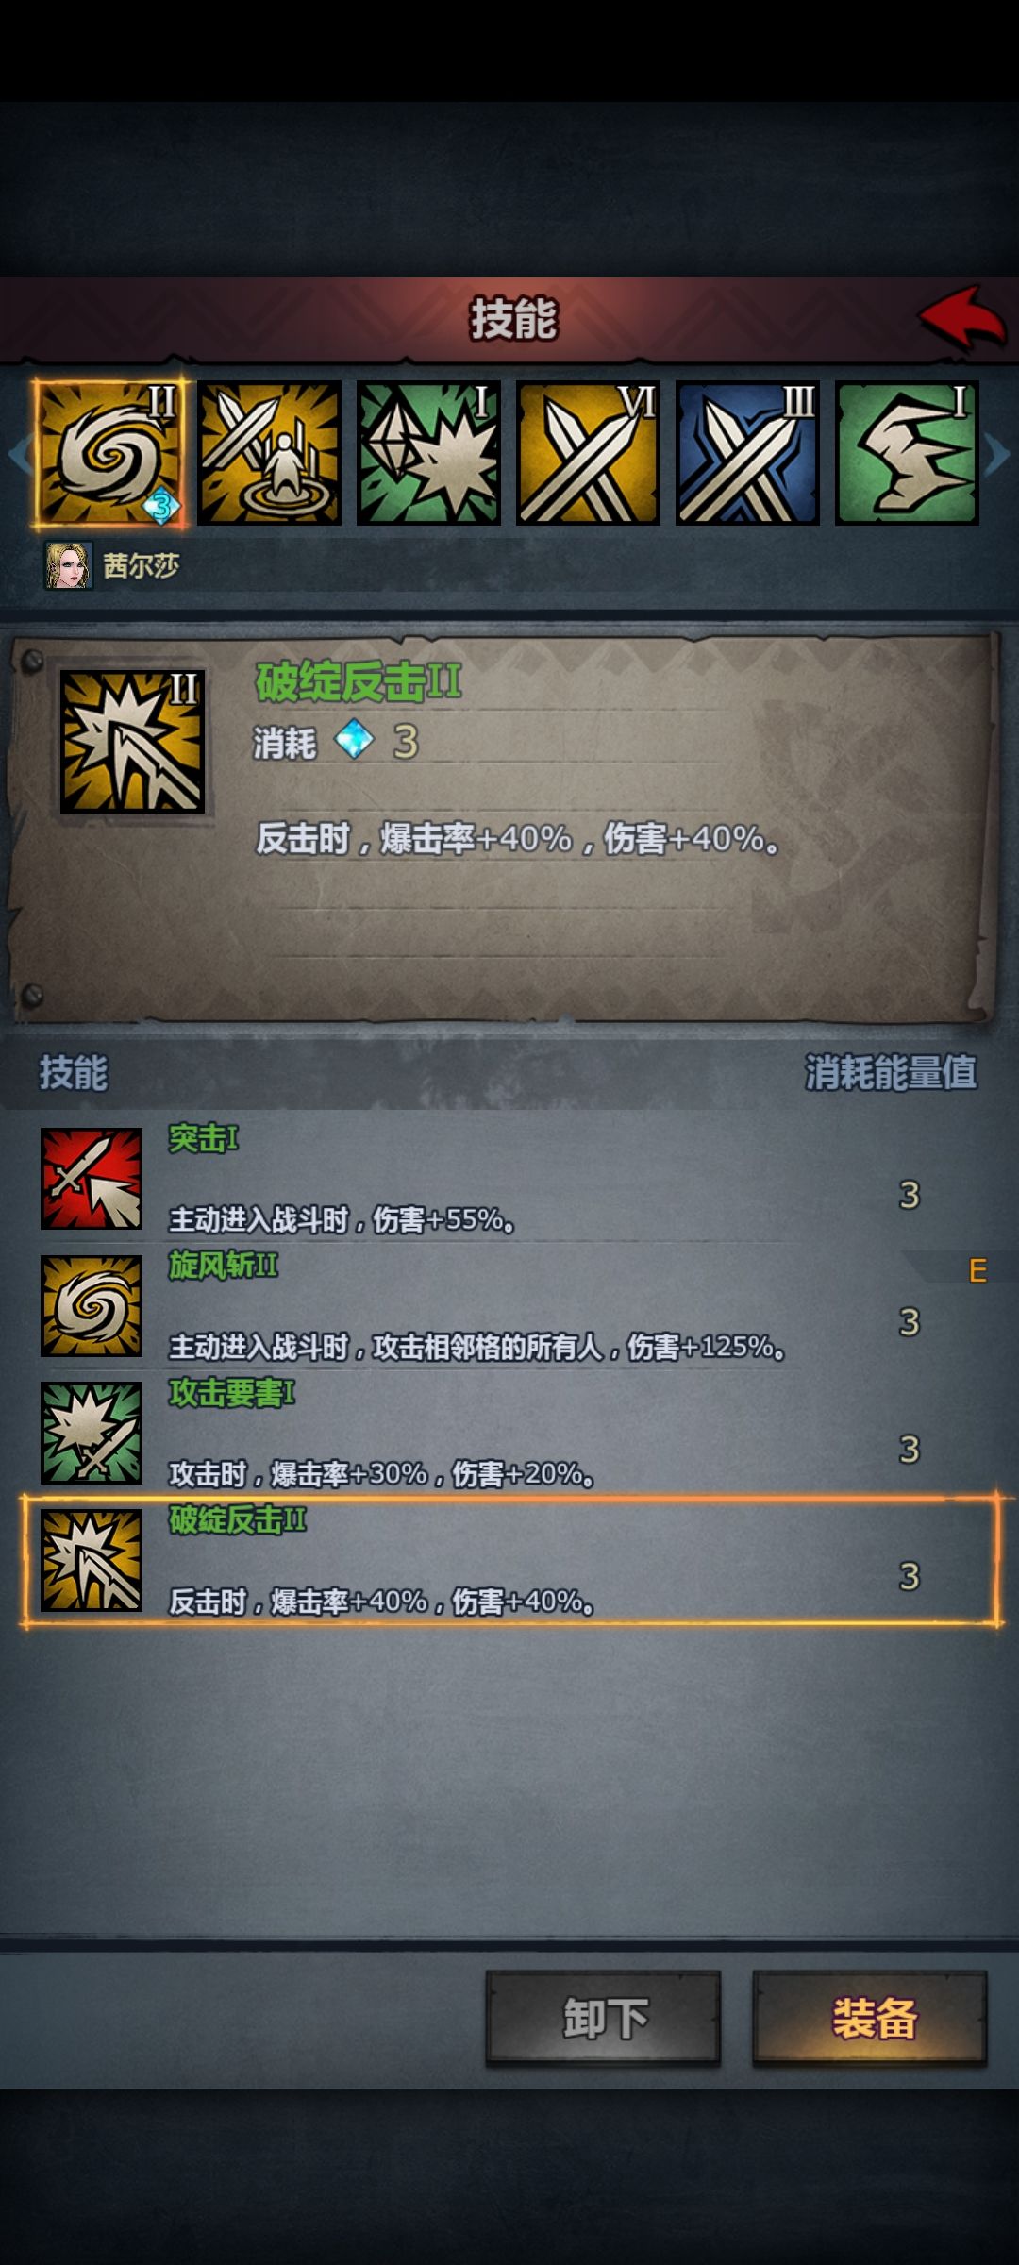Choose the 攻击要害I skill row
The width and height of the screenshot is (1019, 2265).
509,1433
